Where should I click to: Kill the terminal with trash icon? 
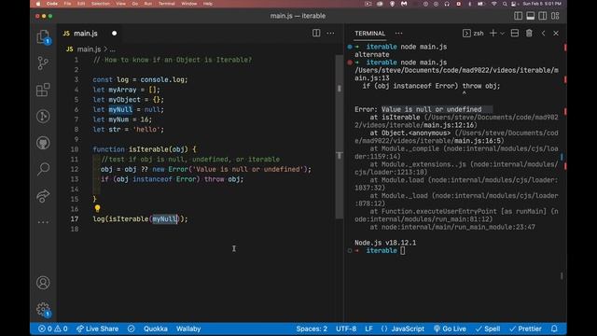[x=529, y=34]
